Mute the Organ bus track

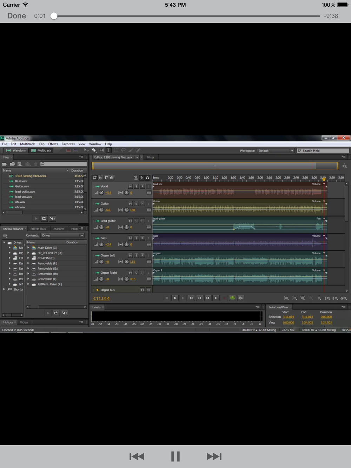(142, 290)
